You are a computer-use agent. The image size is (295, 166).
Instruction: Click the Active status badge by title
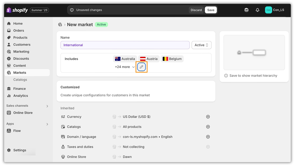(101, 24)
